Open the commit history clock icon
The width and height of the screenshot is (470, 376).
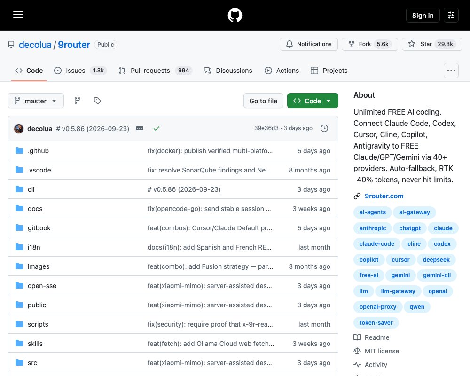[324, 128]
